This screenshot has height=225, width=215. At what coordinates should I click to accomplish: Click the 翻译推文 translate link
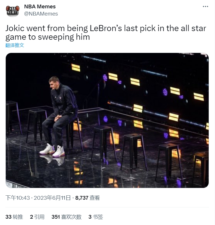(x=15, y=45)
